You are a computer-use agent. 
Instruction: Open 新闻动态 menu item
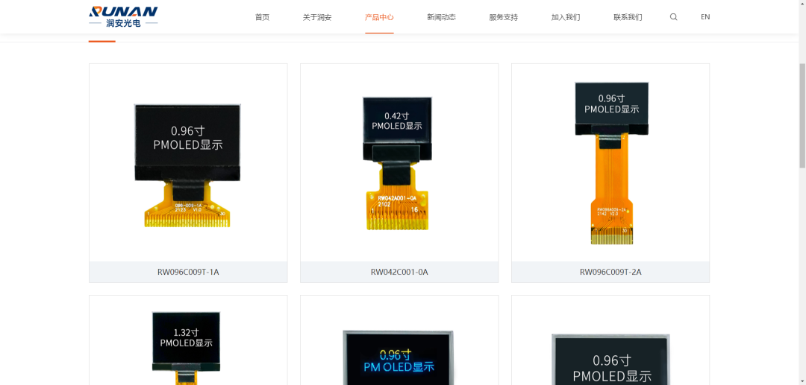point(442,17)
